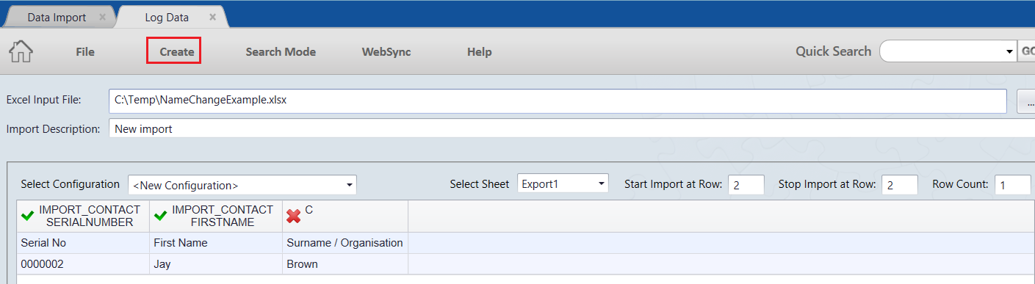Click the red cross on column C
This screenshot has width=1035, height=284.
[x=294, y=216]
